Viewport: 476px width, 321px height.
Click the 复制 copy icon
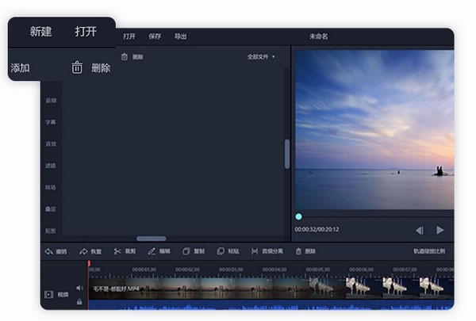pos(186,251)
